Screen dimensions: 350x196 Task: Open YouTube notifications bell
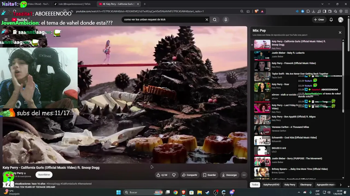pyautogui.click(x=331, y=20)
